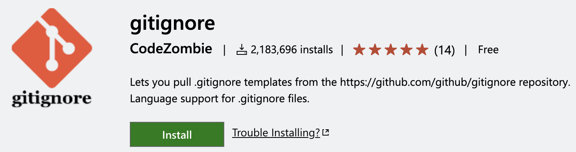Click the 2,183,696 installs count
The height and width of the screenshot is (152, 576).
pyautogui.click(x=292, y=50)
